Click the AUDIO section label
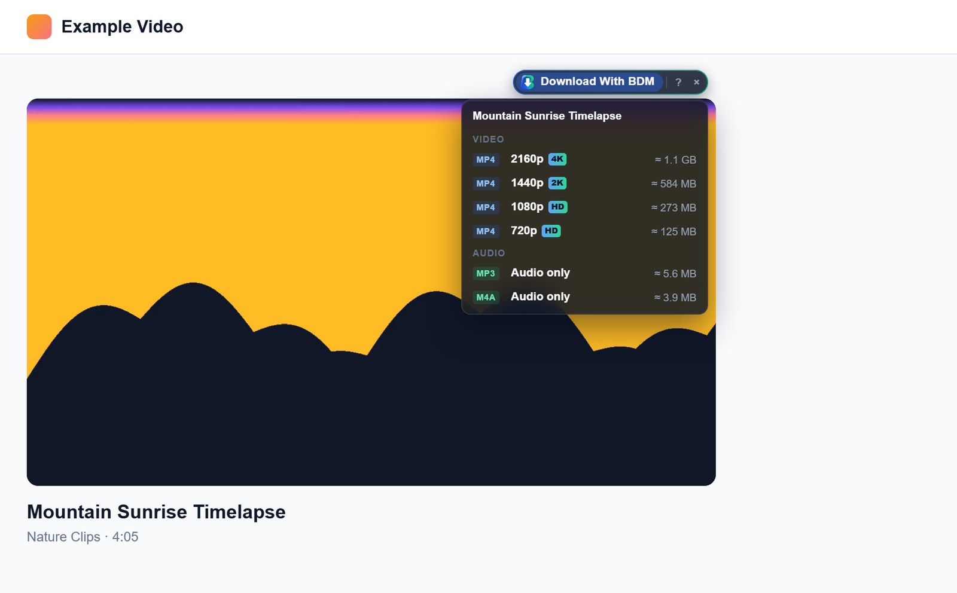 coord(489,253)
